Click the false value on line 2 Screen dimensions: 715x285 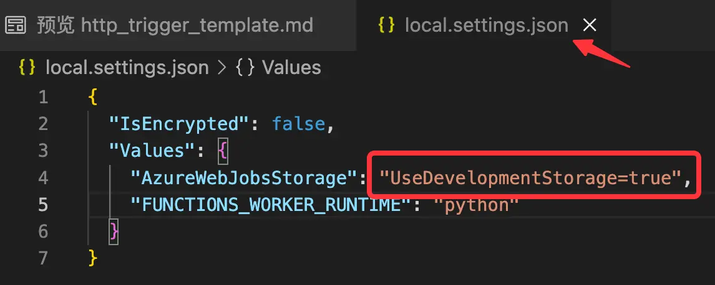(298, 124)
